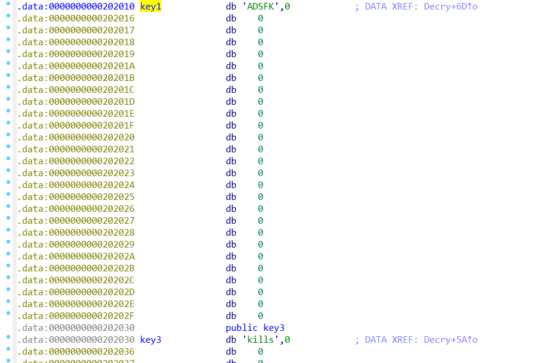545x363 pixels.
Task: Select address .data:000000000020201F
Action: pyautogui.click(x=76, y=126)
